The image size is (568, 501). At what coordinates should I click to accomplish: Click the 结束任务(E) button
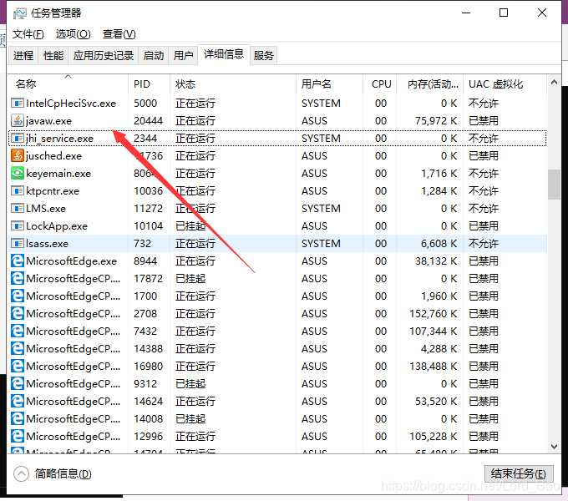coord(519,473)
